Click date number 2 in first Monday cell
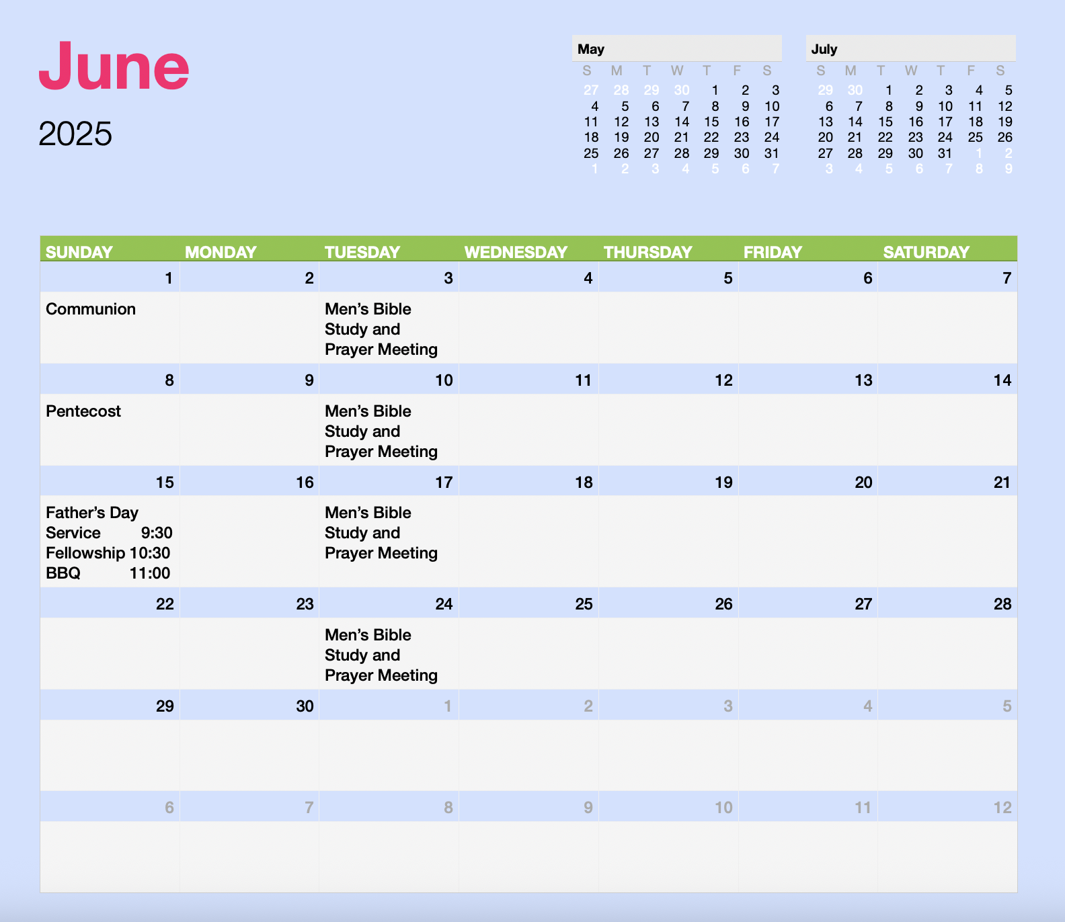 [309, 278]
